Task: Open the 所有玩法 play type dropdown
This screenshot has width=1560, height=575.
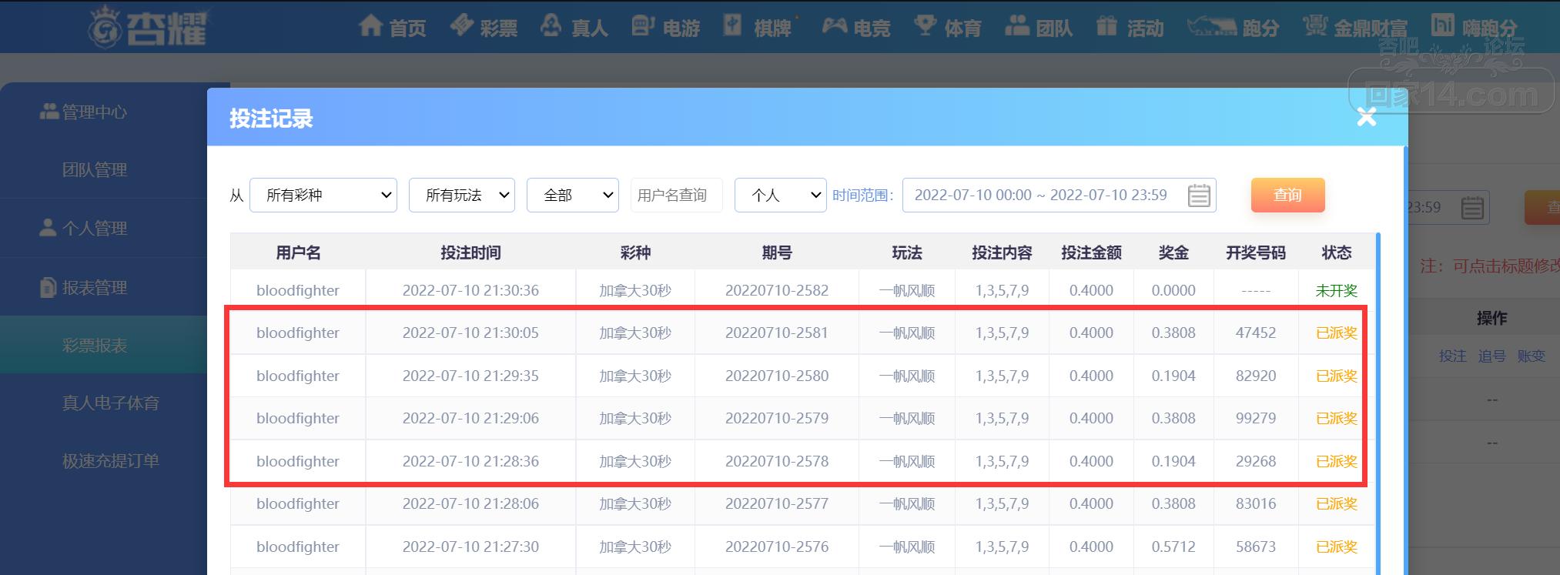Action: pos(462,196)
